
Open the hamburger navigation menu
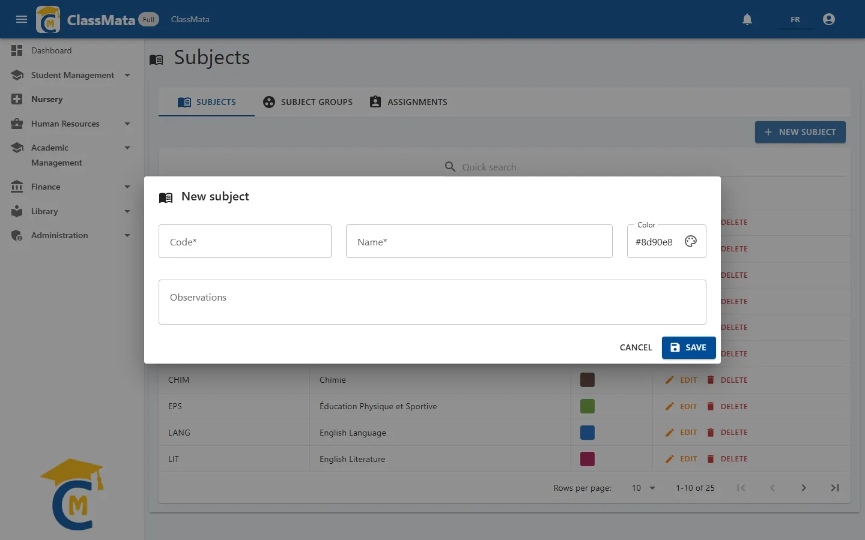click(x=22, y=19)
